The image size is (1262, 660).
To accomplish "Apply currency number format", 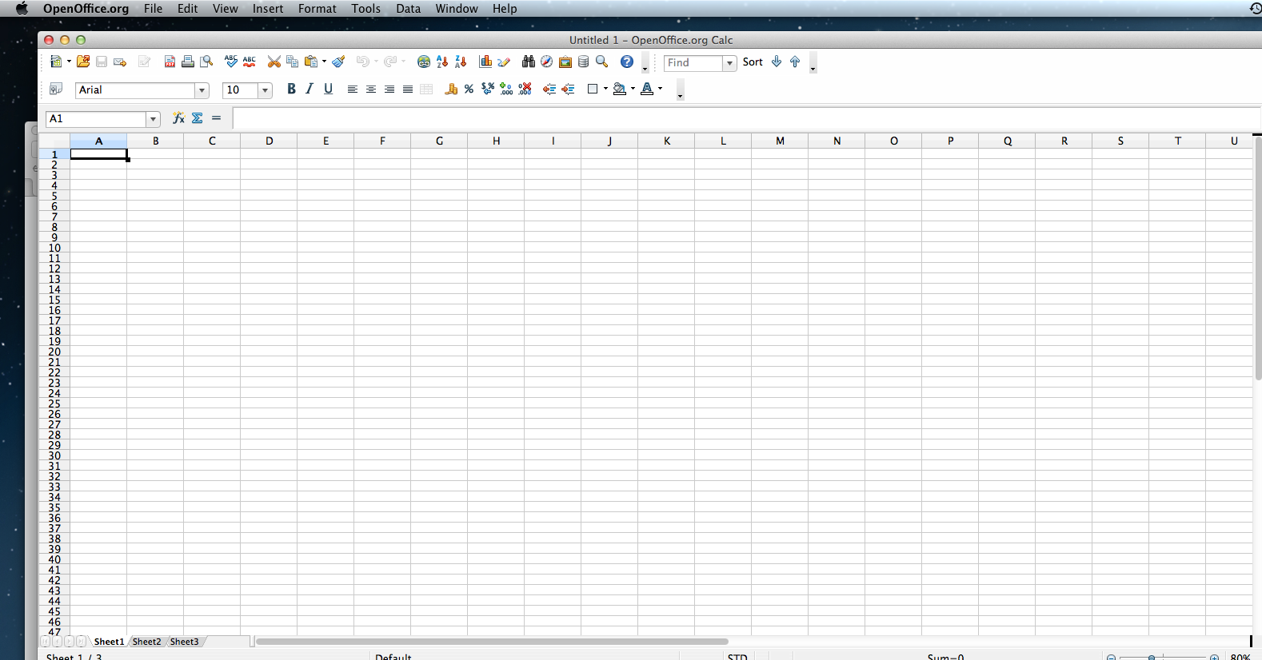I will click(x=451, y=89).
